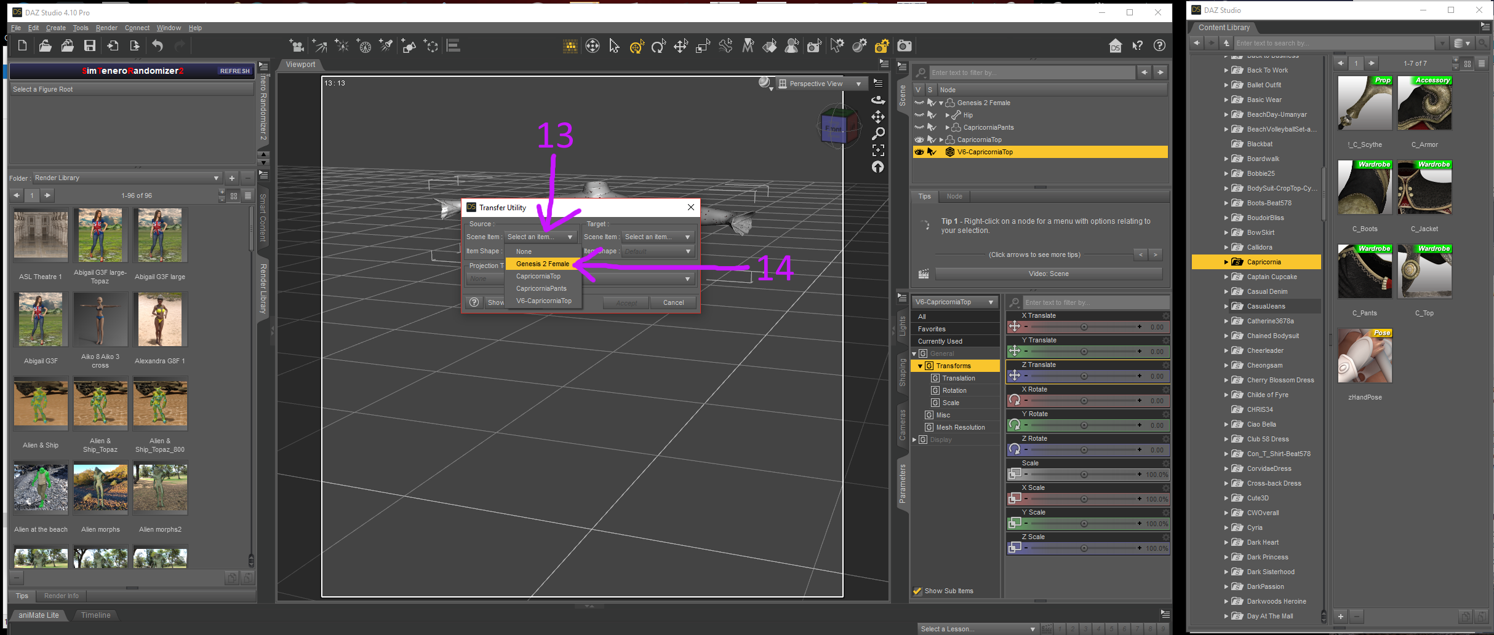
Task: Select the Scale tool in the toolbar
Action: coord(703,46)
